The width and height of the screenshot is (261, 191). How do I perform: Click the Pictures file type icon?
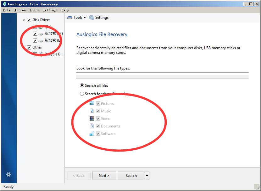click(x=92, y=103)
